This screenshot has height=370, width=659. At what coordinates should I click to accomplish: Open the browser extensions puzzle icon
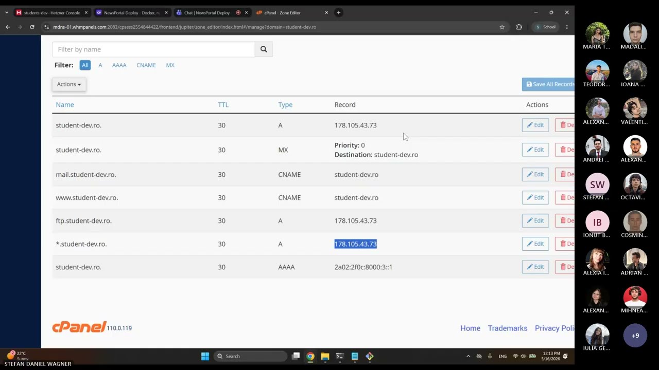coord(519,27)
